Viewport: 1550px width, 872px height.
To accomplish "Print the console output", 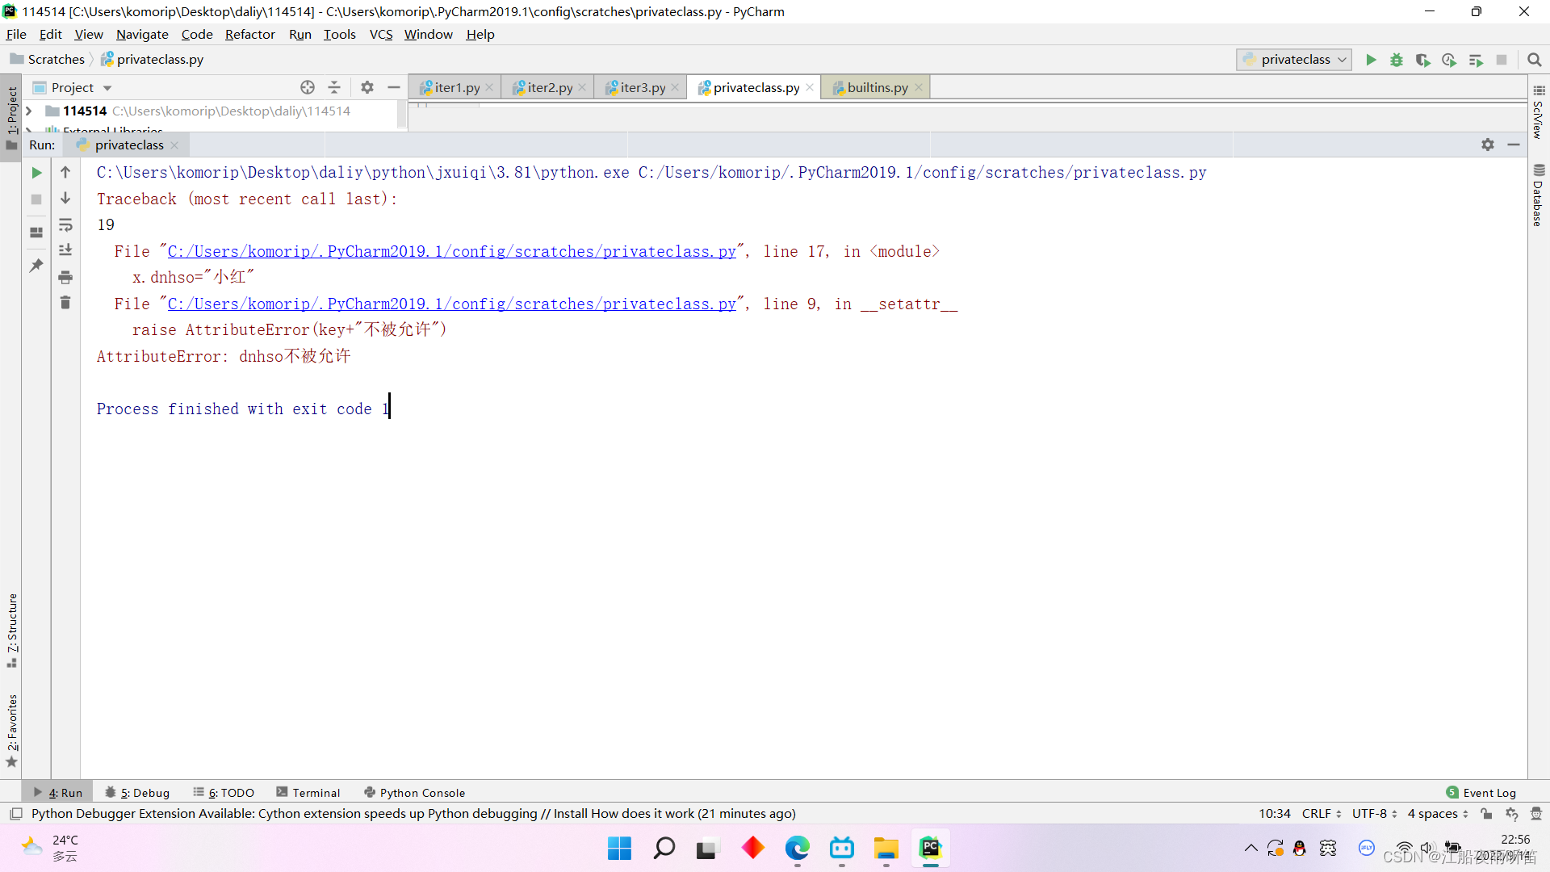I will 65,278.
